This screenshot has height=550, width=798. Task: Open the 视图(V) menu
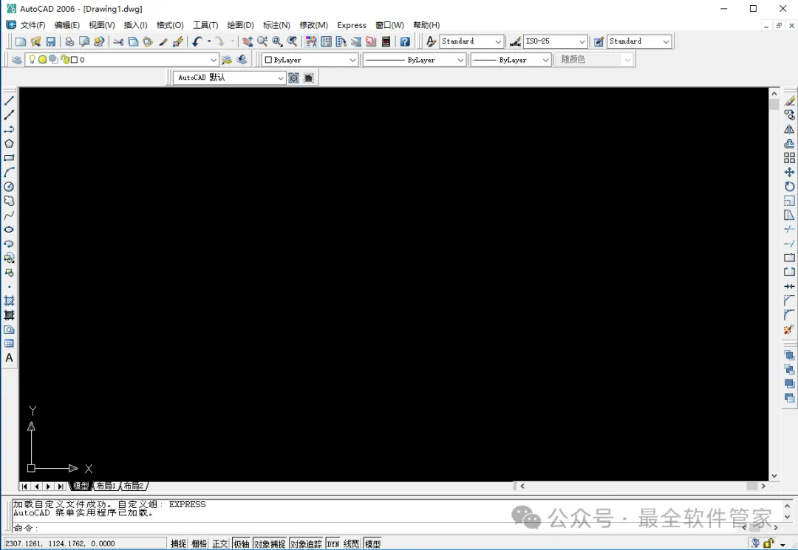pyautogui.click(x=101, y=25)
